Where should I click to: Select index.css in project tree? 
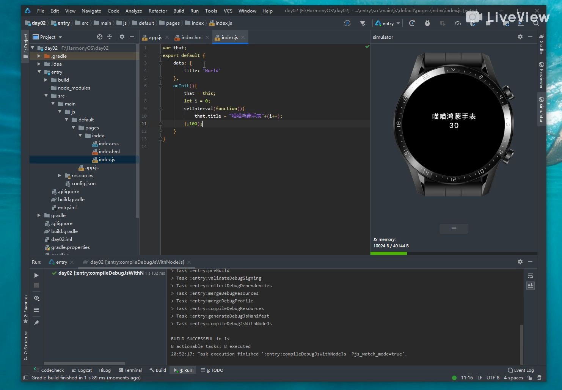click(x=105, y=143)
